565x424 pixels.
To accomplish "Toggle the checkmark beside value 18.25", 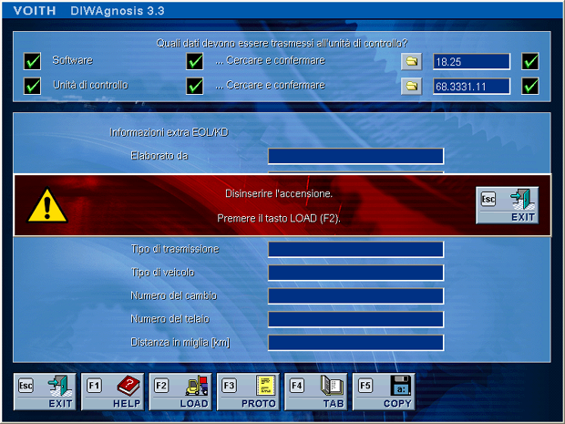I will 530,61.
